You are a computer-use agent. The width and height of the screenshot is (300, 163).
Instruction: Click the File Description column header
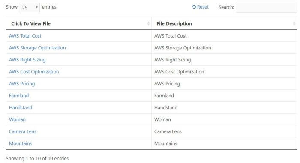[x=224, y=23]
